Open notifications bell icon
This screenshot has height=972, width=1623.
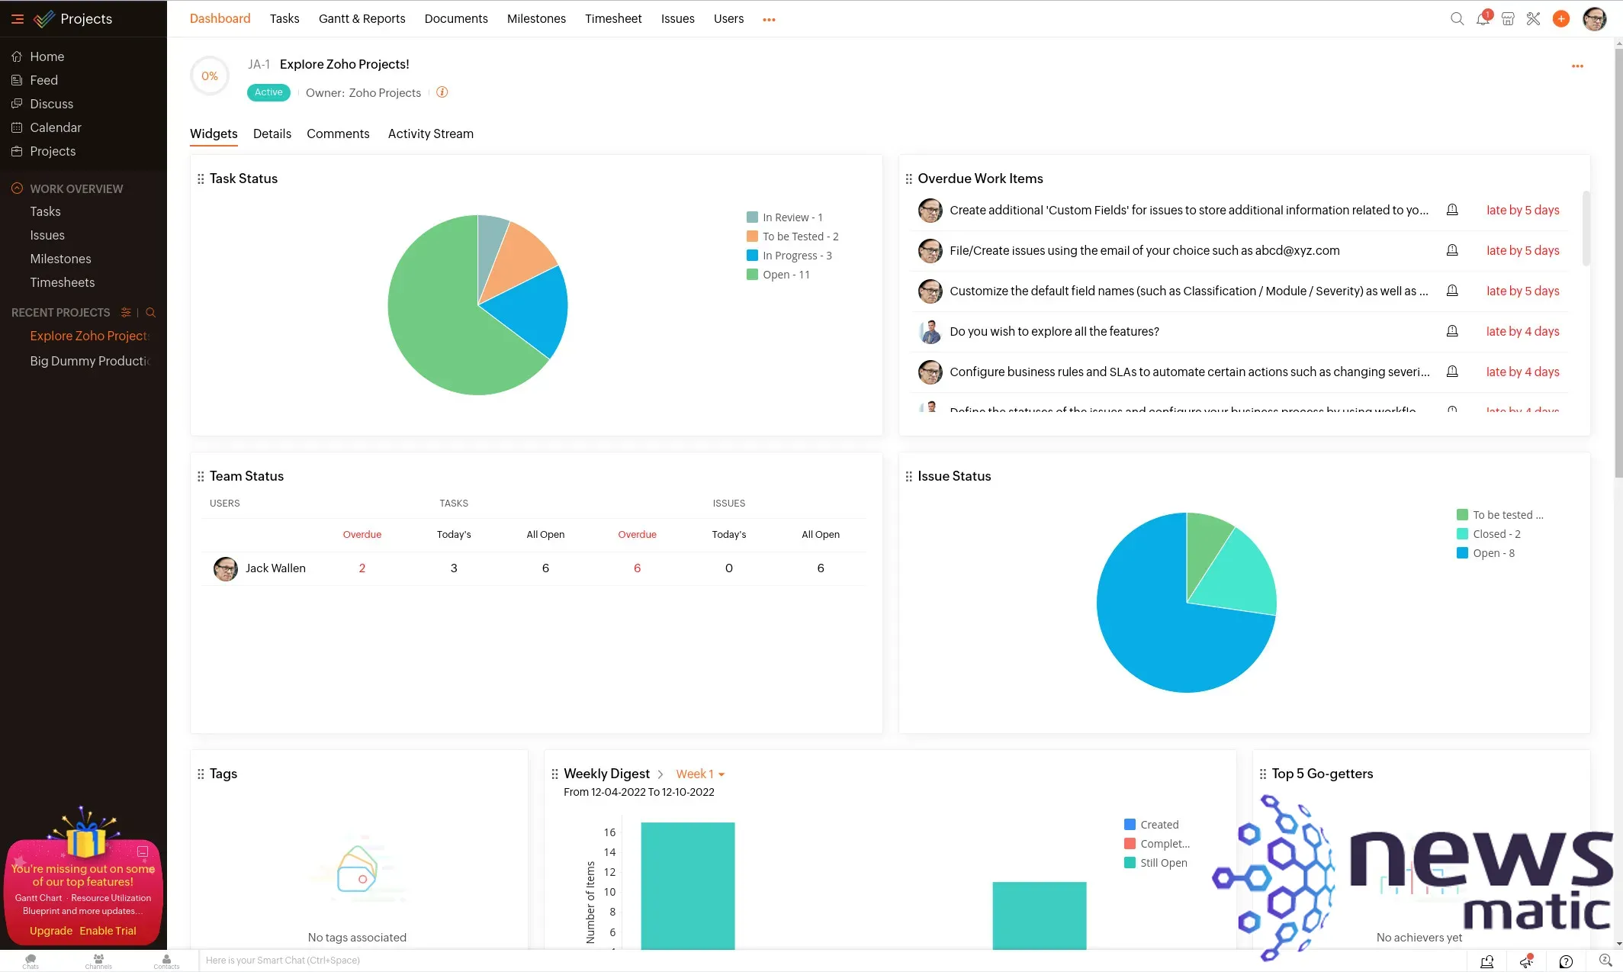click(x=1483, y=19)
